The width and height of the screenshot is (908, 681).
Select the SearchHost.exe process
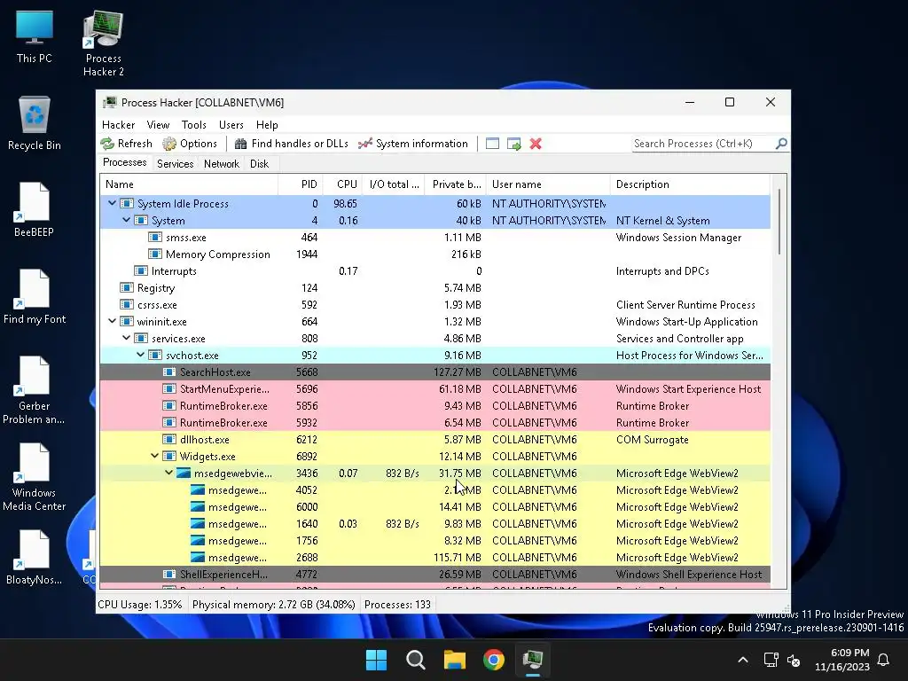434,372
